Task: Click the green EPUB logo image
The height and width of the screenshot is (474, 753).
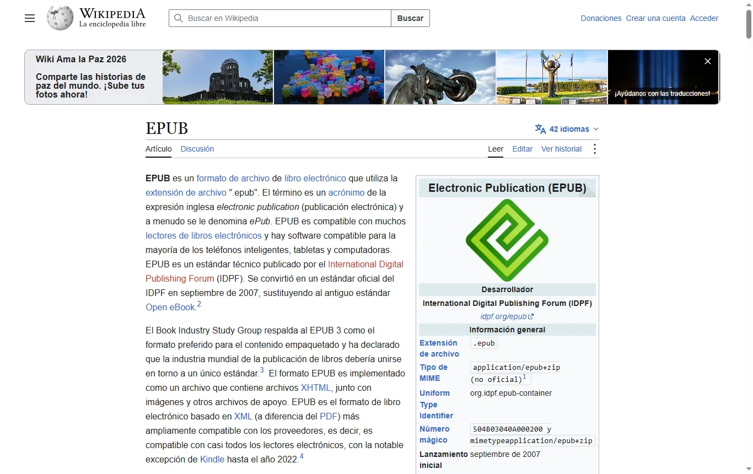Action: pos(507,240)
